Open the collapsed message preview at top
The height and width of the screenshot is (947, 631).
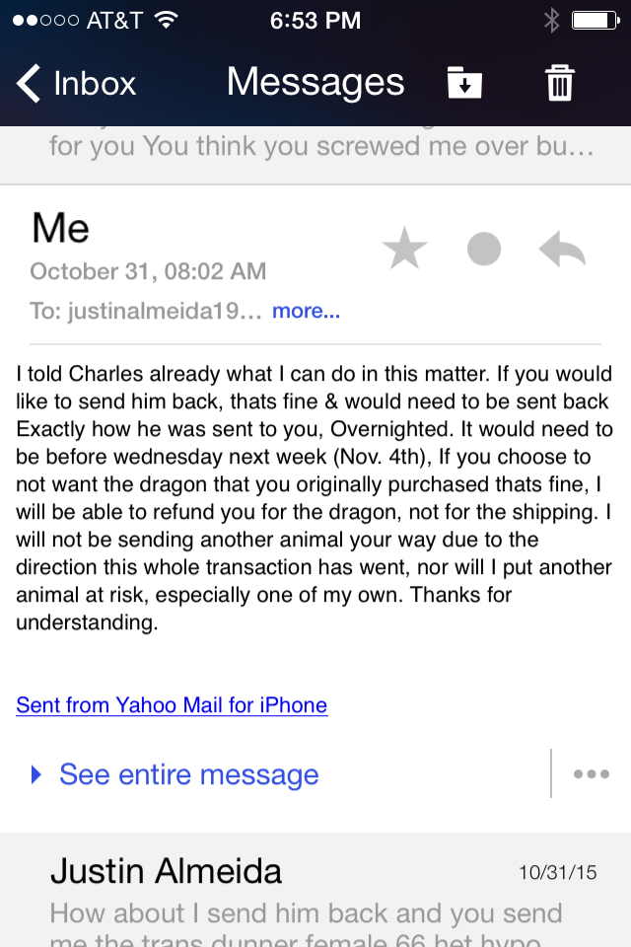(x=315, y=155)
